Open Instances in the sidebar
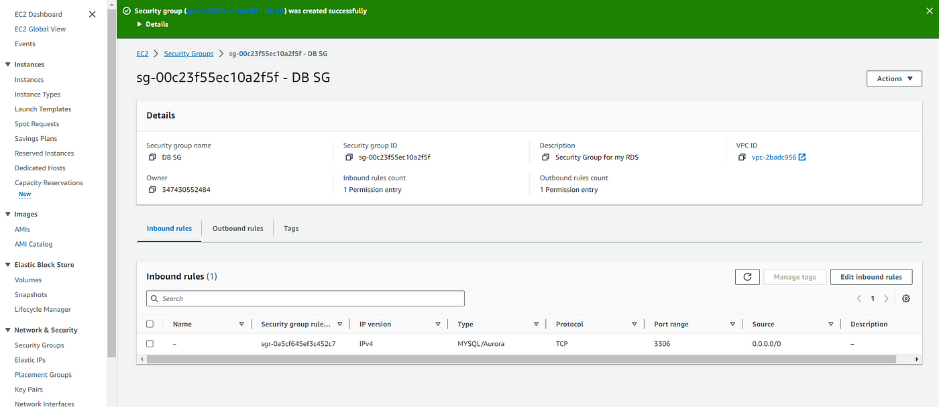 click(x=29, y=80)
